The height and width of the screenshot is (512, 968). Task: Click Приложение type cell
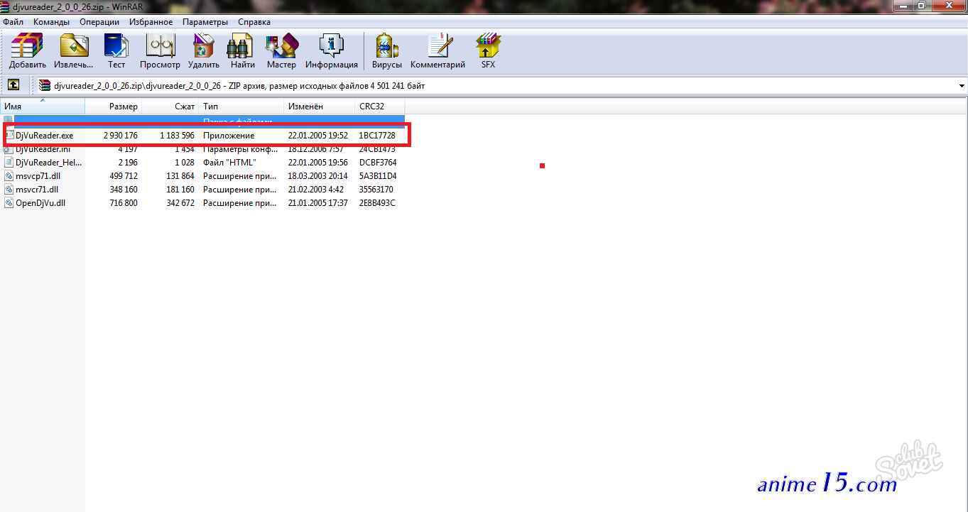(x=229, y=136)
